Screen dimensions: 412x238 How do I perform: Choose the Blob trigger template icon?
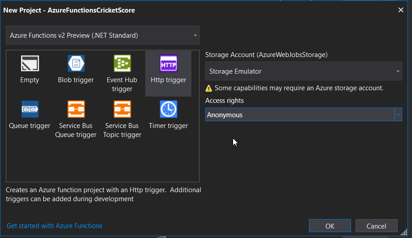[76, 63]
